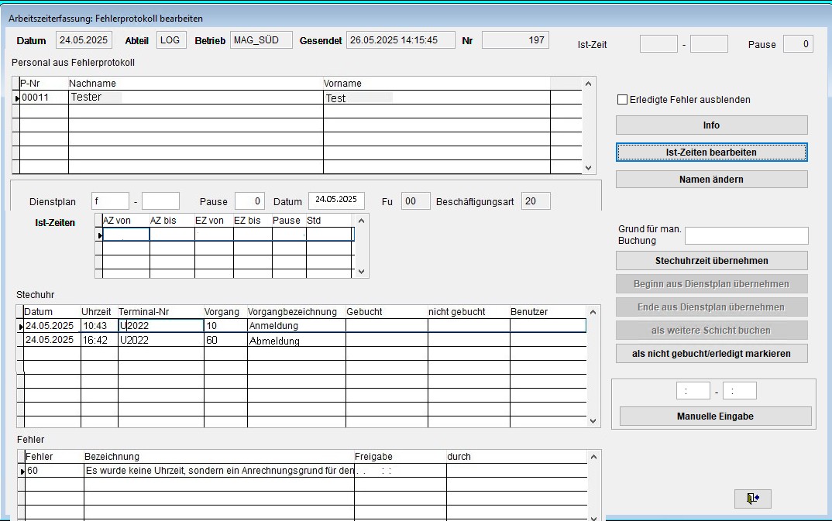Click the Datum field showing 24.05.2025 at top
This screenshot has height=521, width=832.
coord(84,40)
